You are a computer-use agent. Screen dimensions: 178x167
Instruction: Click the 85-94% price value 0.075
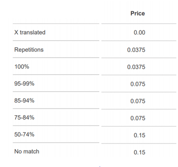(138, 101)
